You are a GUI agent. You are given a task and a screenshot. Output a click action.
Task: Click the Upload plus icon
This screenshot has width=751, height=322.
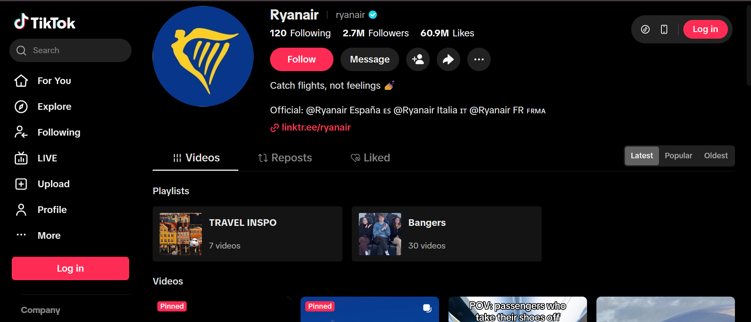coord(21,184)
